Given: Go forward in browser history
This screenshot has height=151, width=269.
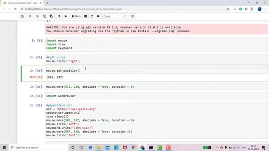Looking at the screenshot, I should 9,9.
